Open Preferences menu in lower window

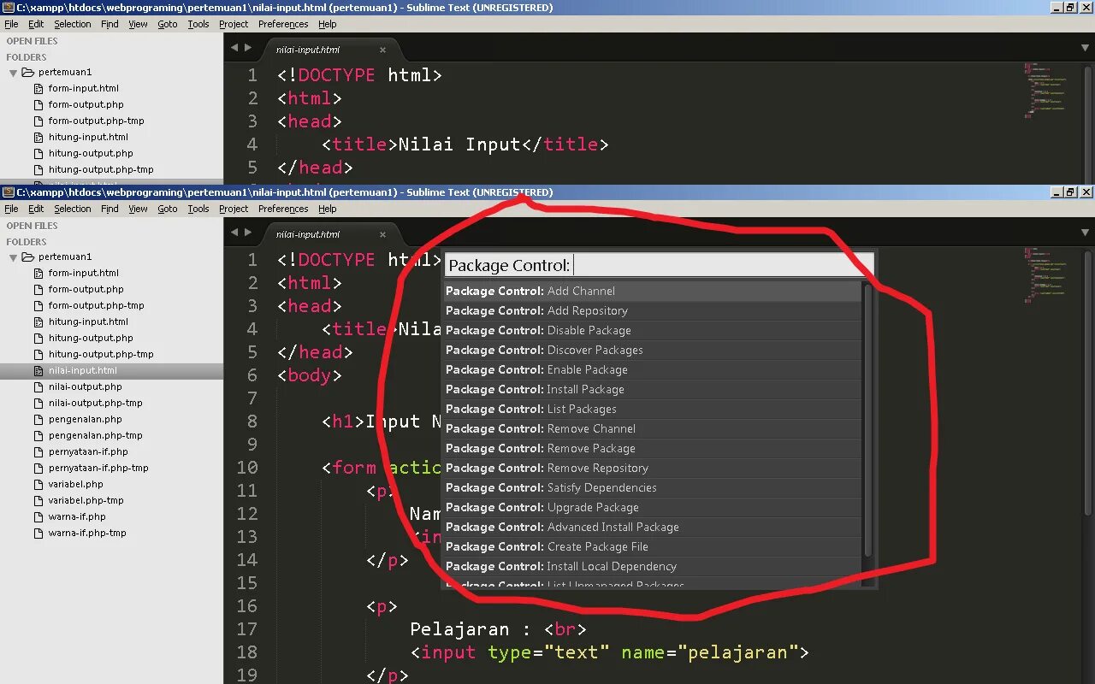click(283, 209)
